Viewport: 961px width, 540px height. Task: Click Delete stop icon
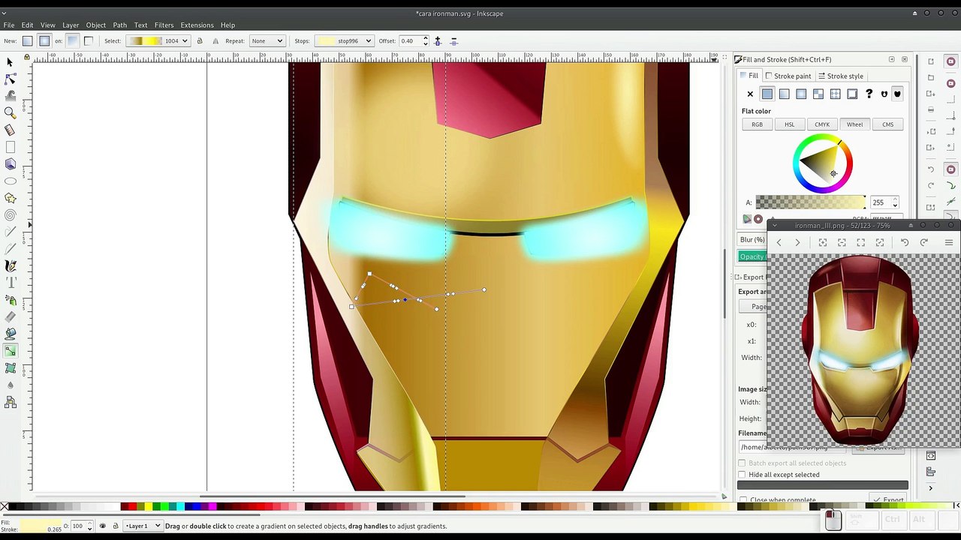[453, 41]
